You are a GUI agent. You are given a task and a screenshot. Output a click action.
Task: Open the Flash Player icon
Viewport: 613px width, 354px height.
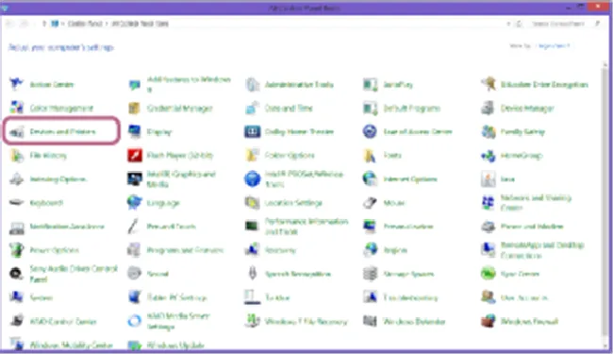(x=135, y=156)
